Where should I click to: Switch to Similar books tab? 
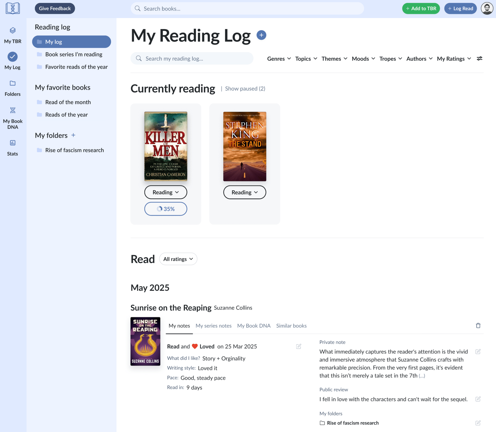click(291, 326)
